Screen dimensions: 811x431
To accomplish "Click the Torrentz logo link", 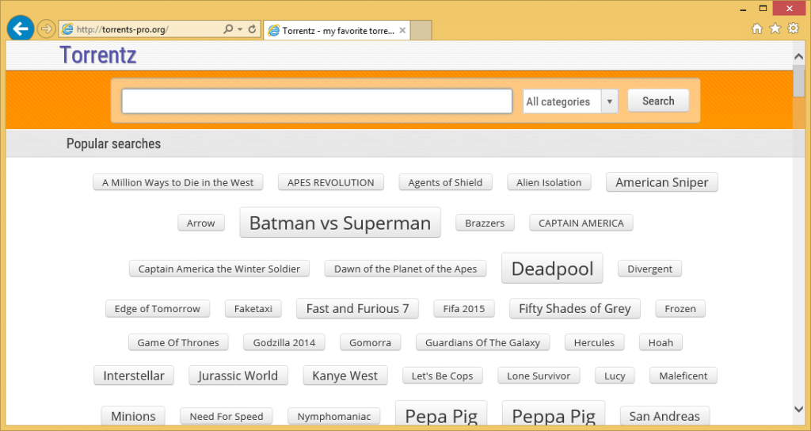I will pyautogui.click(x=98, y=55).
